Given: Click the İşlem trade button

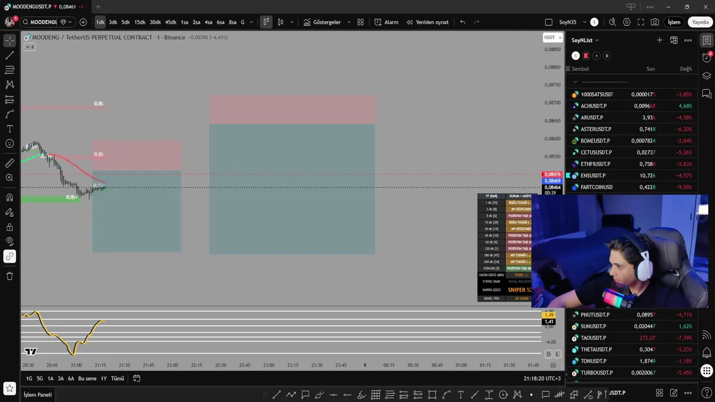Looking at the screenshot, I should [674, 22].
